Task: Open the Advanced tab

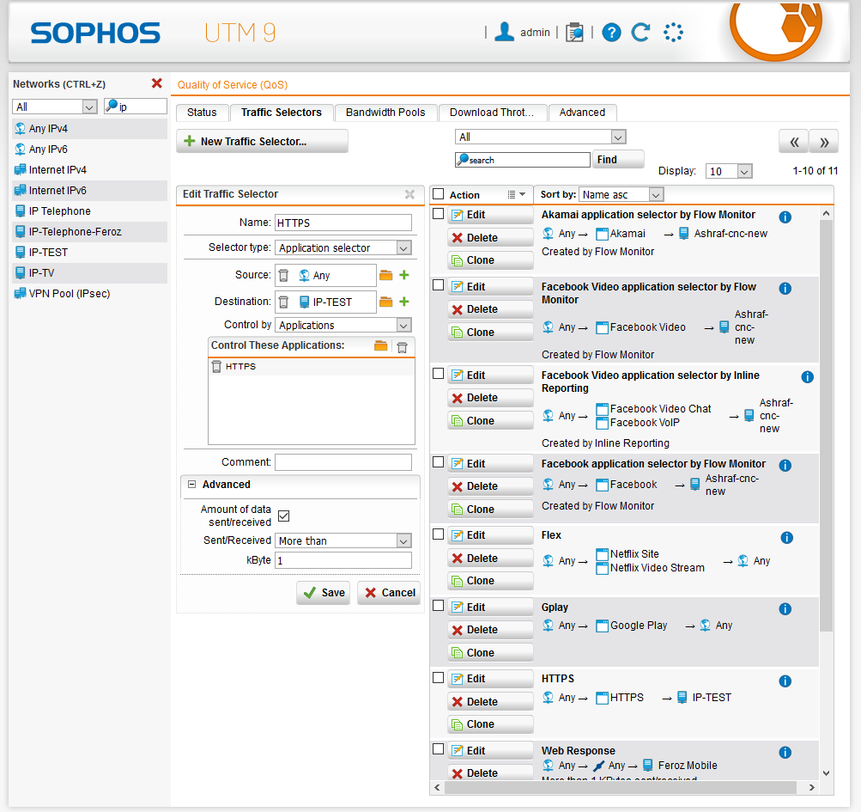Action: pos(582,113)
